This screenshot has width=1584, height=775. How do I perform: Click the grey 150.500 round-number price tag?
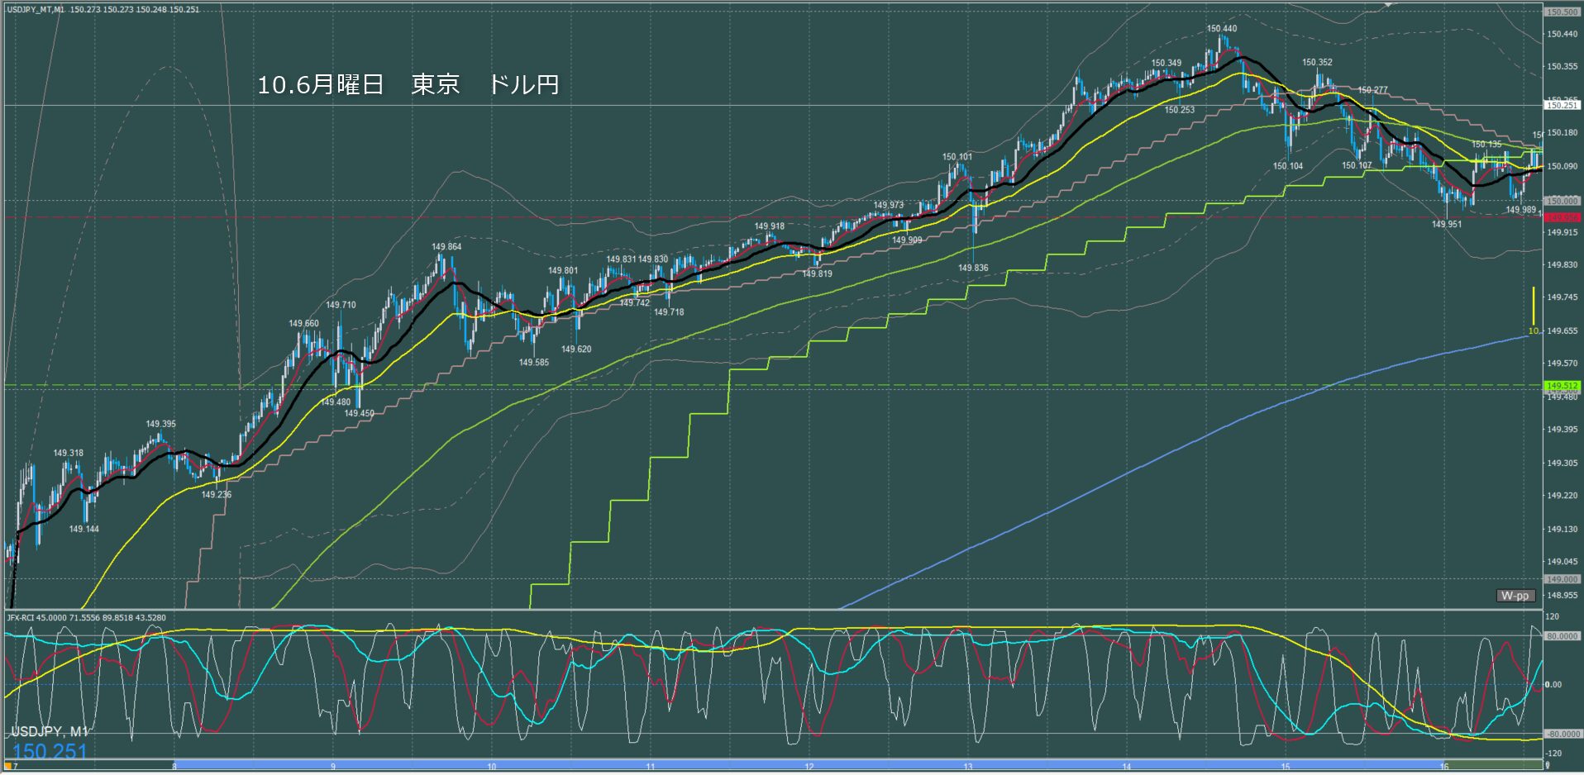coord(1562,12)
